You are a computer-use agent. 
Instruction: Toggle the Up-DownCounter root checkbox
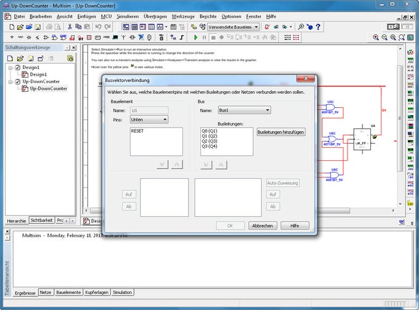[x=18, y=81]
